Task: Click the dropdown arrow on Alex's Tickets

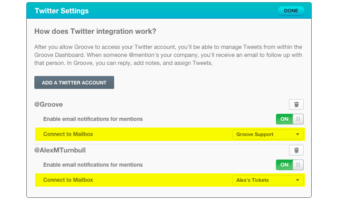Action: [297, 180]
